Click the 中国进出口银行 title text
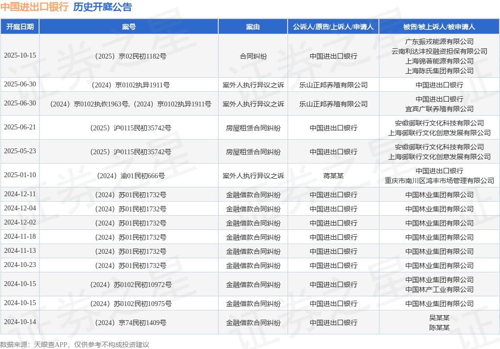500x349 pixels. 35,7
